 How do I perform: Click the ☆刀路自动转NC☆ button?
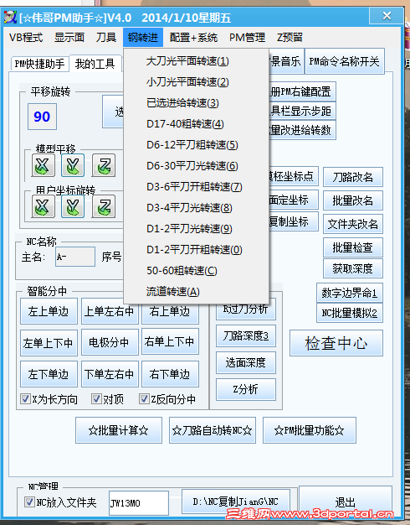(x=213, y=430)
